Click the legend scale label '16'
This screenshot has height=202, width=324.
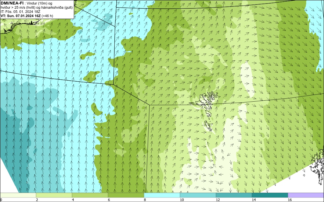[x=290, y=200]
